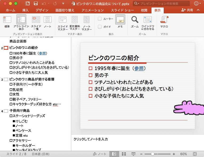
Task: Open ノート page view in ribbon
Action: (47, 22)
